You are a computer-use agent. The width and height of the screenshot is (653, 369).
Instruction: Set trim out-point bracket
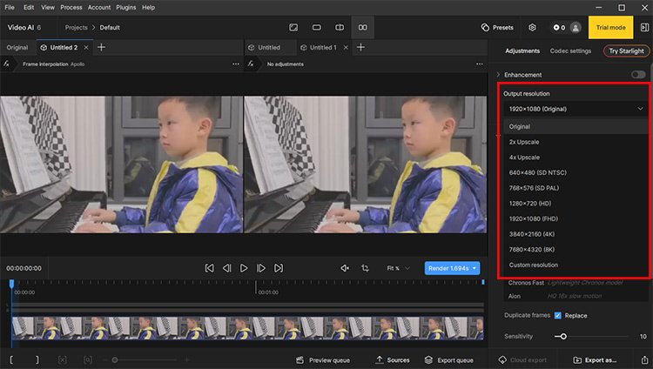37,359
